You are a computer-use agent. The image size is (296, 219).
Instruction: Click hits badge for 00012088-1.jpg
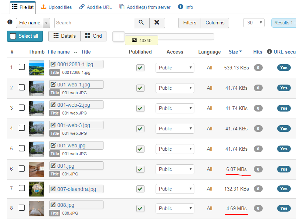[258, 68]
